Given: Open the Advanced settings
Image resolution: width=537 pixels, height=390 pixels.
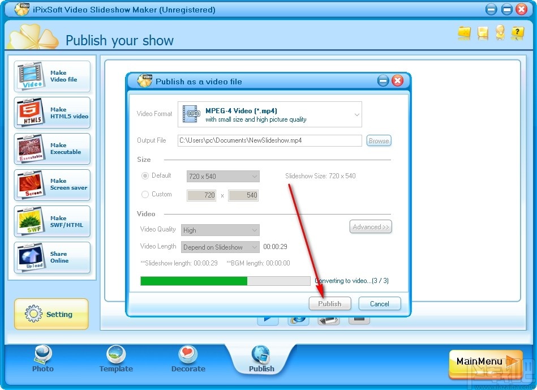Looking at the screenshot, I should tap(371, 226).
